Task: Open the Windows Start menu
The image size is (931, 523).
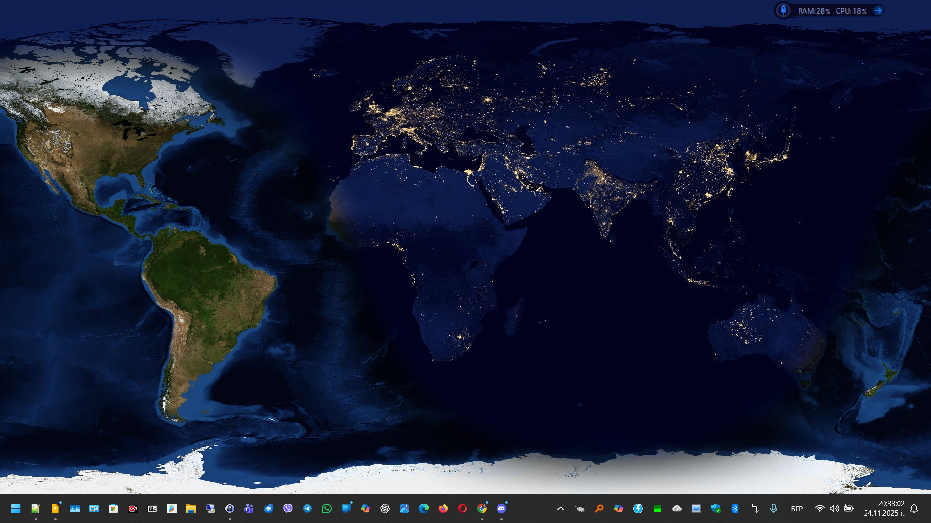Action: [16, 508]
